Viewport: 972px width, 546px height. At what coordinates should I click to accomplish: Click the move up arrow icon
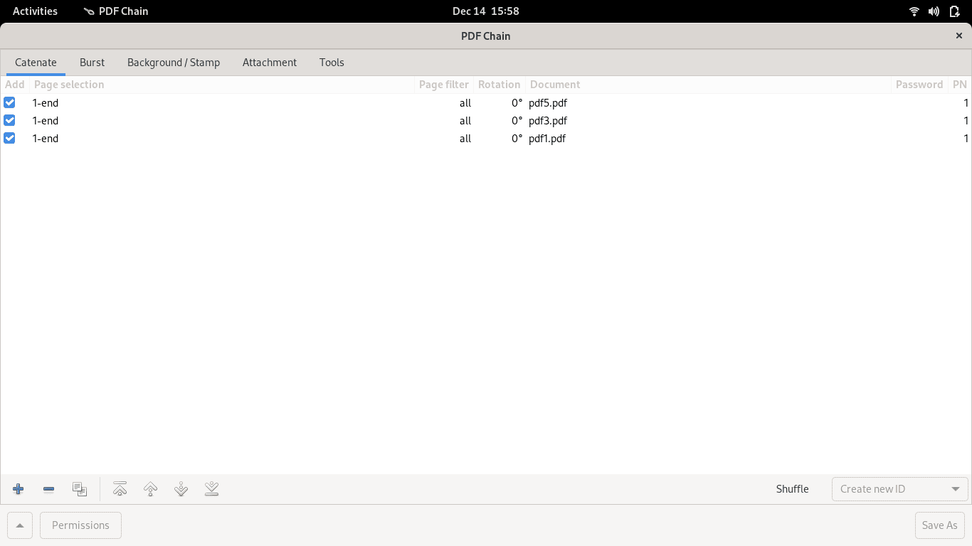point(151,489)
